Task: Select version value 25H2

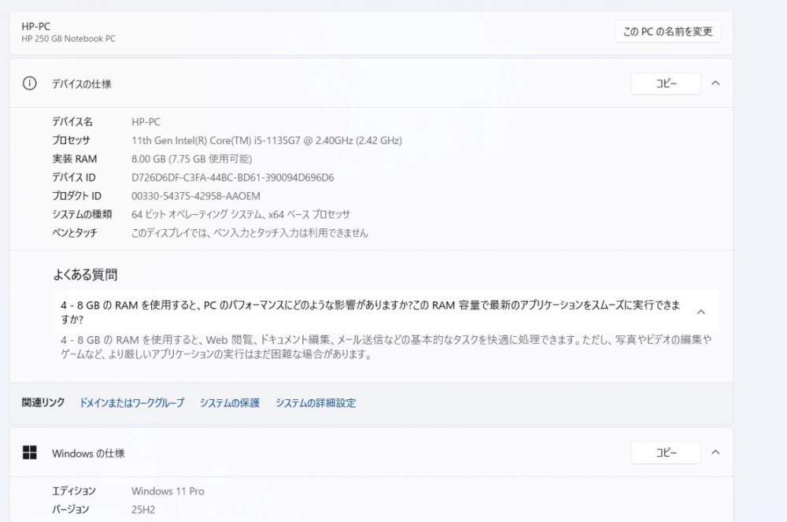Action: coord(143,510)
